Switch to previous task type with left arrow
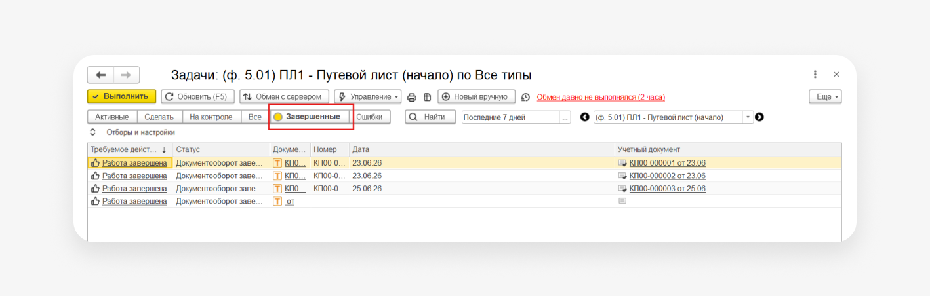Image resolution: width=930 pixels, height=296 pixels. coord(584,117)
